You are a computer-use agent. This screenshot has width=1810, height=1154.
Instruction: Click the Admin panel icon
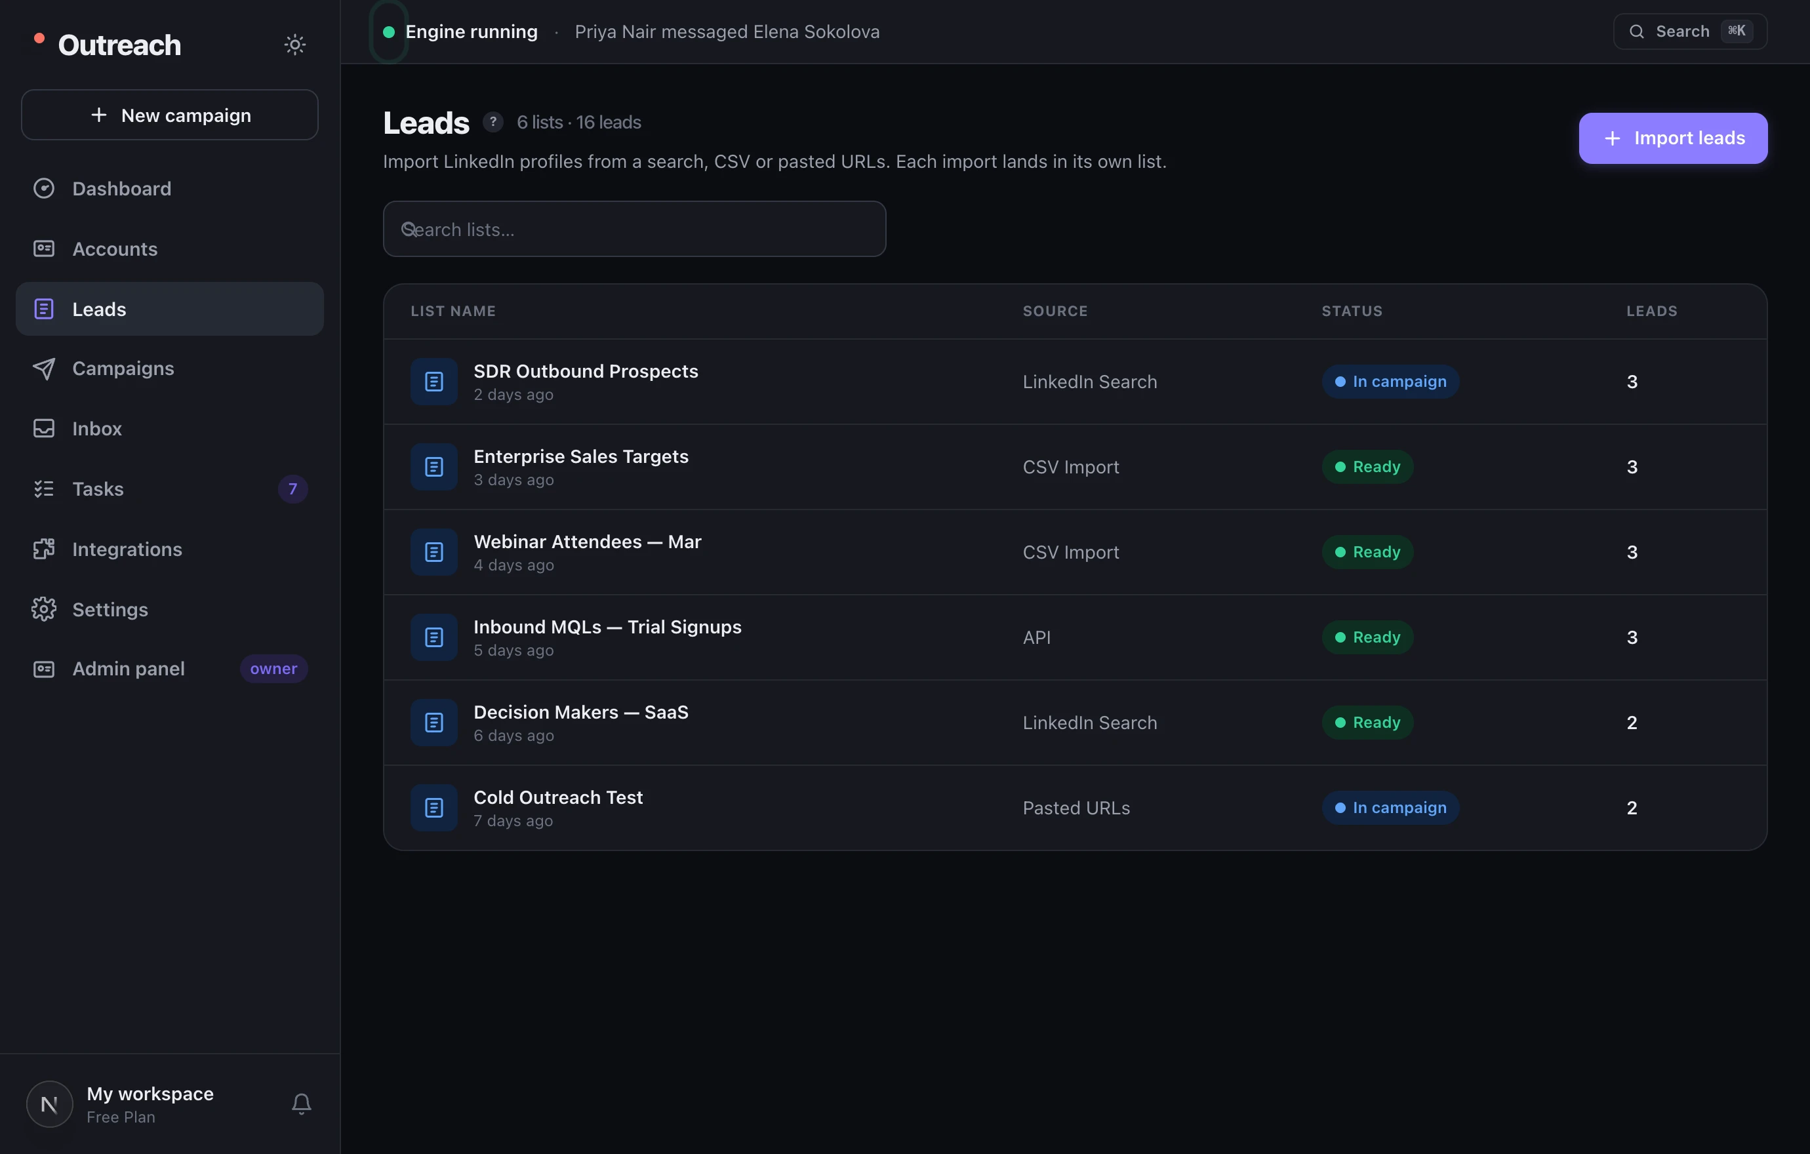[43, 669]
